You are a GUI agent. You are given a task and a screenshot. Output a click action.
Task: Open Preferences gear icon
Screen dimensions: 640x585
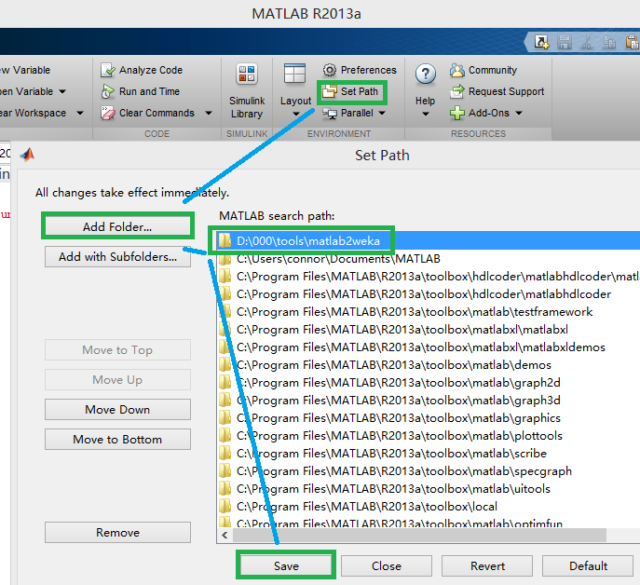(x=330, y=70)
